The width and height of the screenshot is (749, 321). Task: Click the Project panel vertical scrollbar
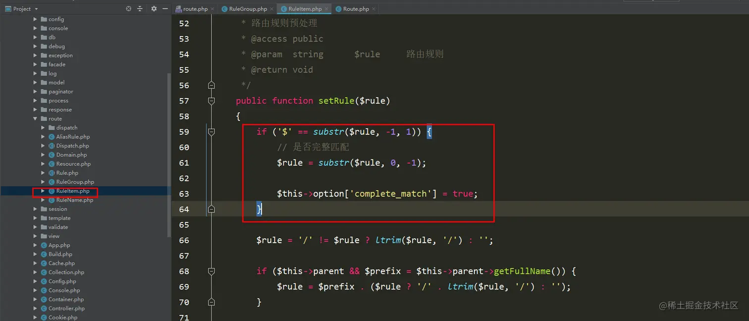[169, 155]
